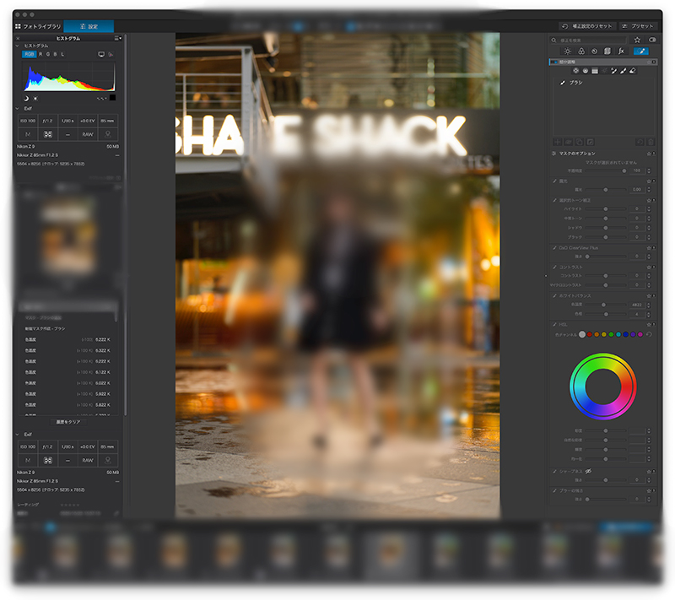The image size is (675, 600).
Task: Click the ClearView Plus intensity stepper
Action: pyautogui.click(x=649, y=257)
